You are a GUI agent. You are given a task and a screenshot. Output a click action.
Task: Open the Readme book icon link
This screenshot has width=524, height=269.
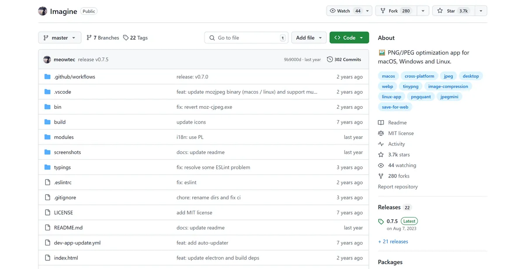[x=381, y=123]
